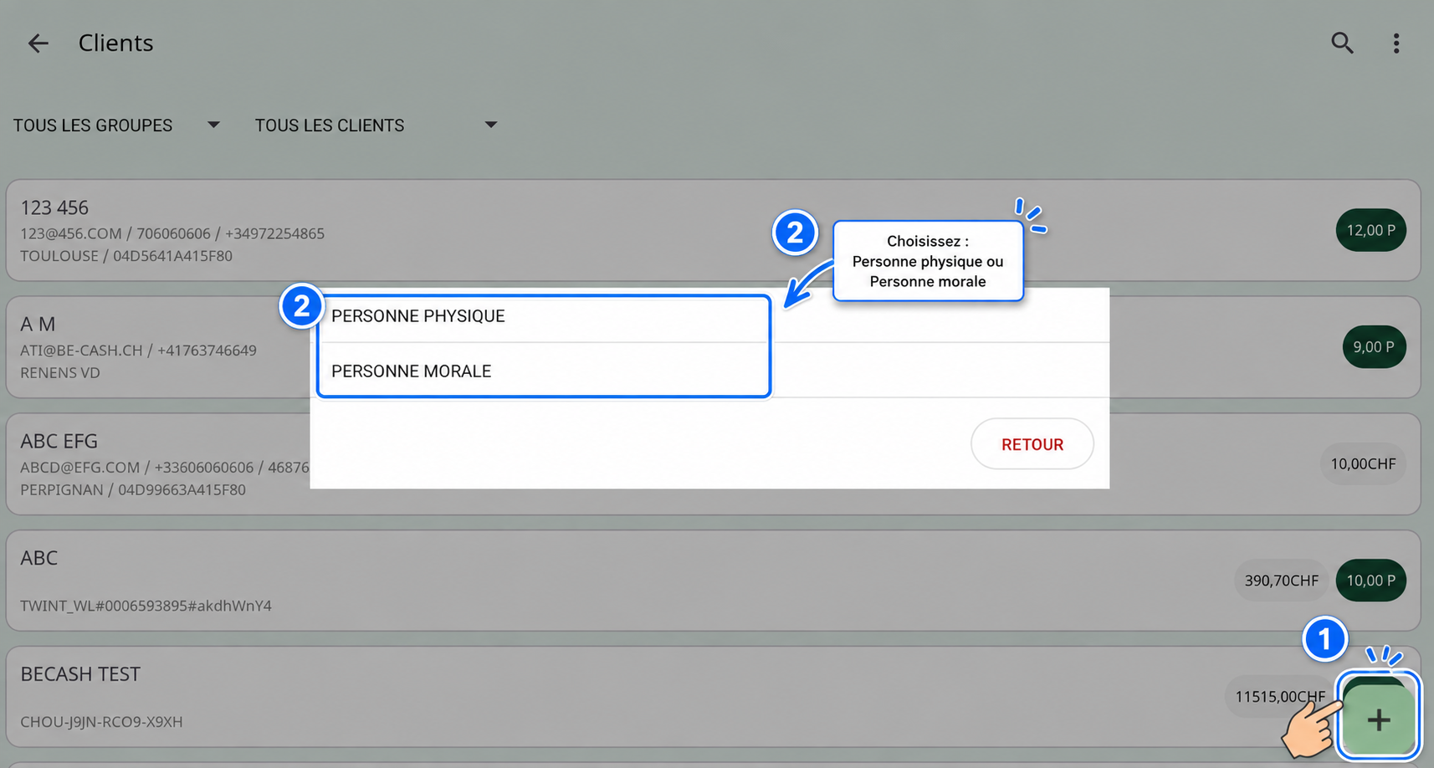This screenshot has width=1434, height=768.
Task: Open the 123 456 client card
Action: tap(713, 230)
